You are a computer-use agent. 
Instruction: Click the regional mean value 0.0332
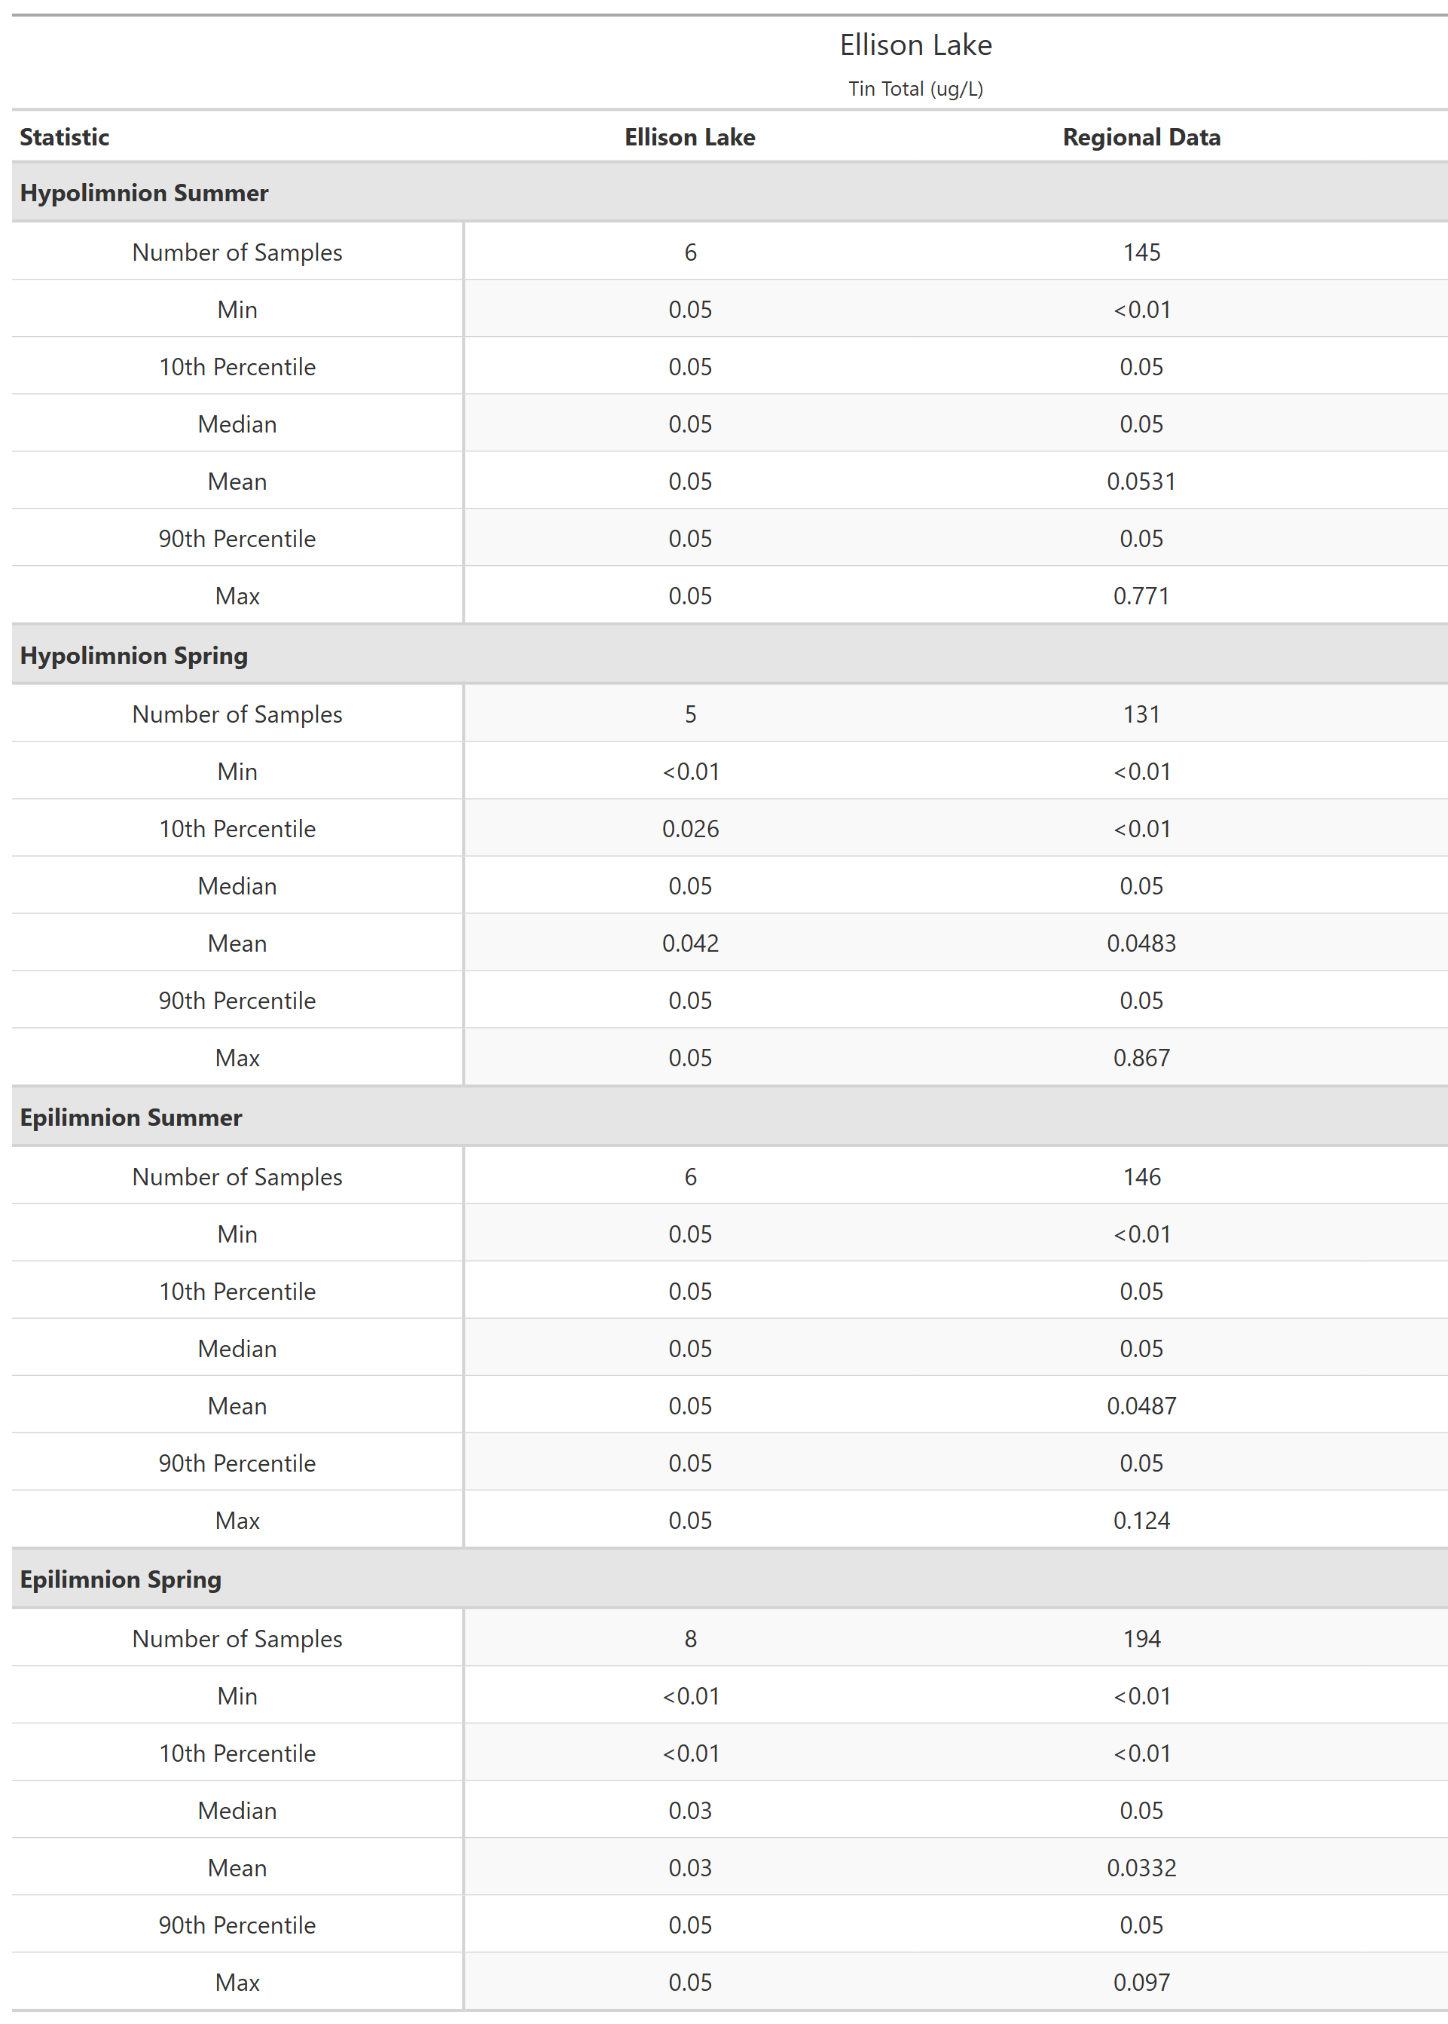[1141, 1868]
